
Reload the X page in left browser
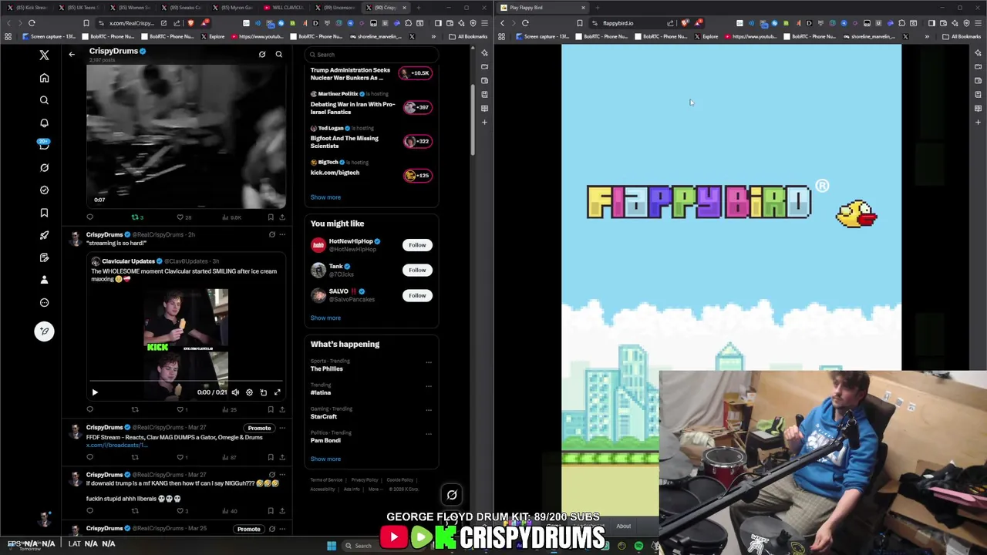32,23
